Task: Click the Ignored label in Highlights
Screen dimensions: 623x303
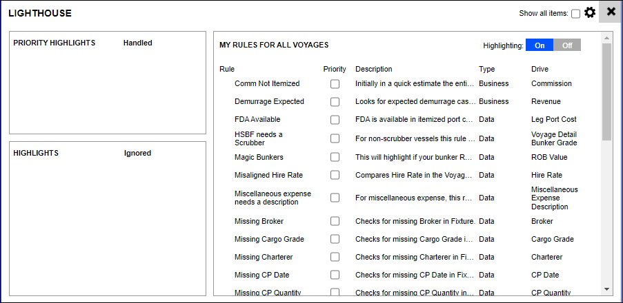Action: (x=137, y=153)
